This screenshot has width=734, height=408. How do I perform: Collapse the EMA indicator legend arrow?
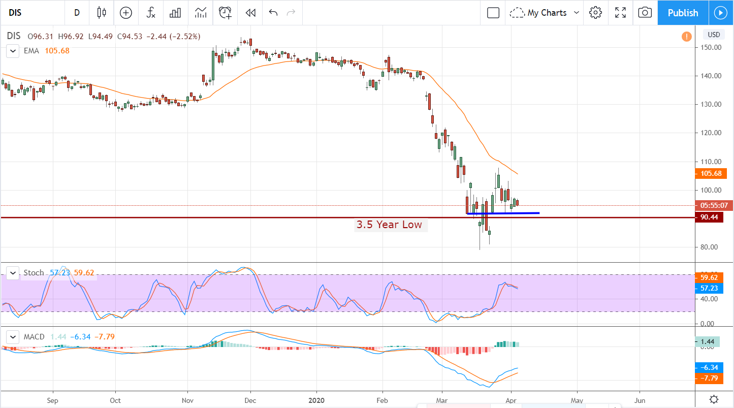(x=12, y=51)
